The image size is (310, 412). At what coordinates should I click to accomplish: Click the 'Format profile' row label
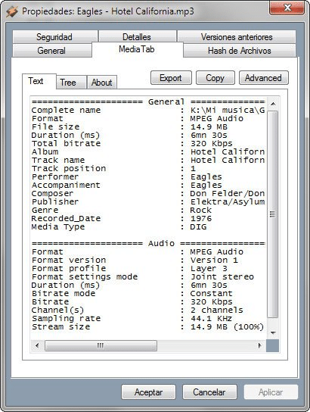pyautogui.click(x=69, y=269)
